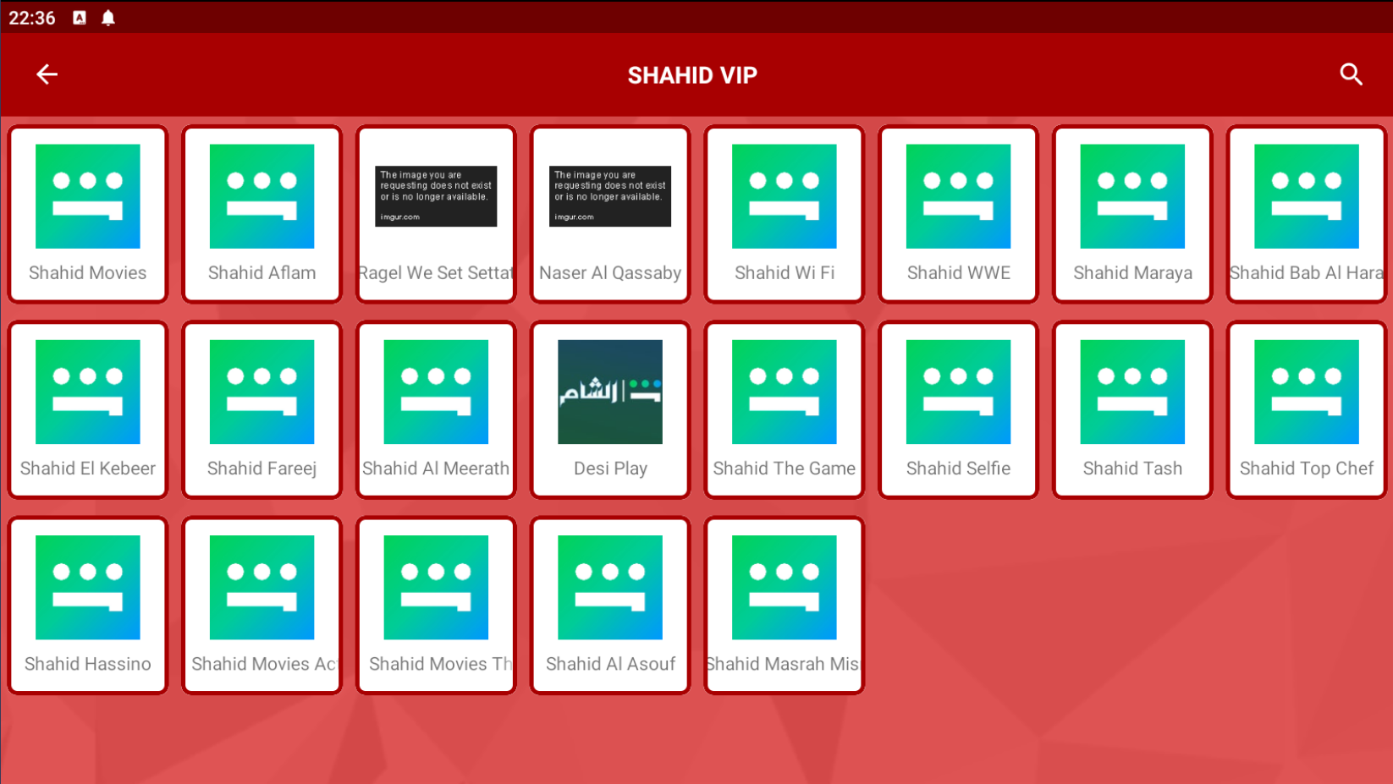Open the Shahid Tash card
The image size is (1393, 784).
1132,409
